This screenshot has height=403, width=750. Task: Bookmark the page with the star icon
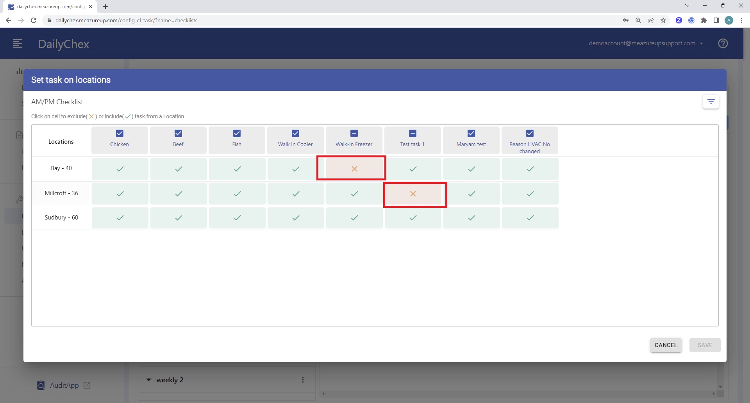click(x=663, y=20)
